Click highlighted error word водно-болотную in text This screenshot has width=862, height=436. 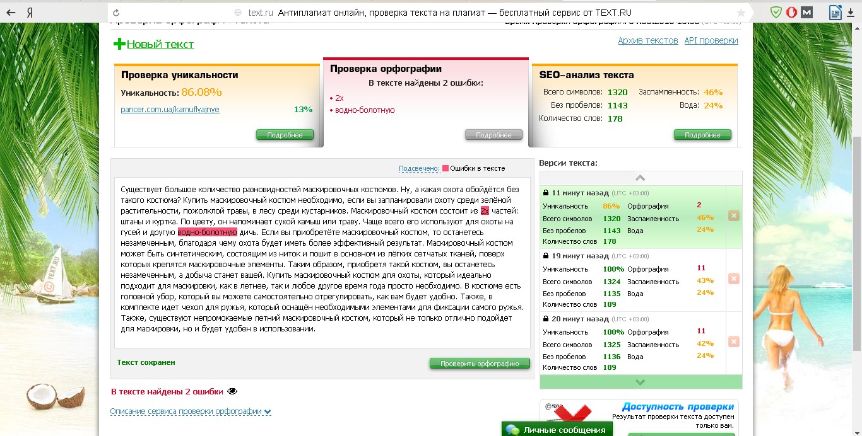click(207, 232)
